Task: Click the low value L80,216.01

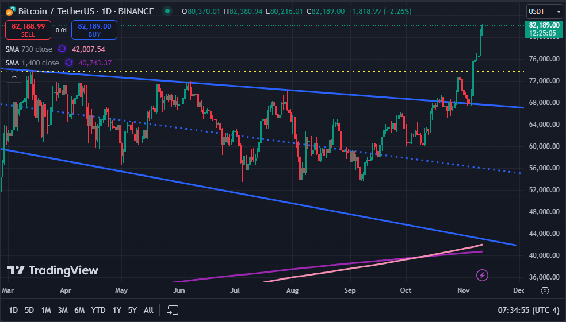Action: (284, 11)
